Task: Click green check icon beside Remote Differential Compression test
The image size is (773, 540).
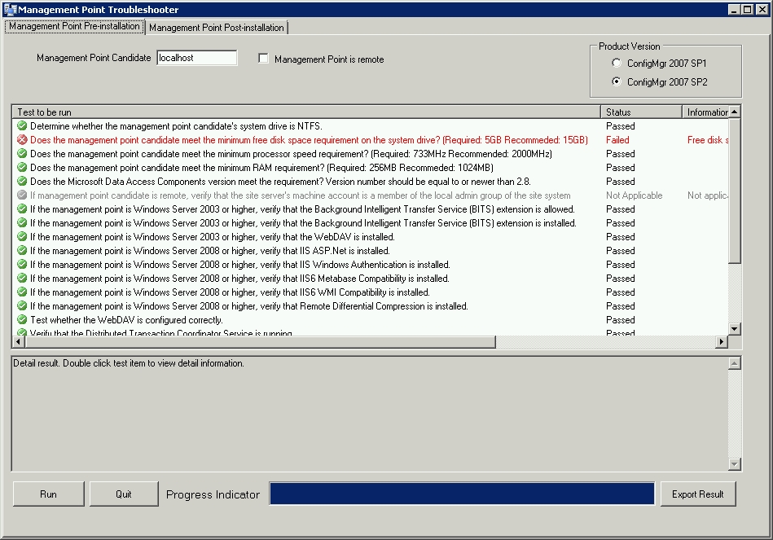Action: click(x=22, y=305)
